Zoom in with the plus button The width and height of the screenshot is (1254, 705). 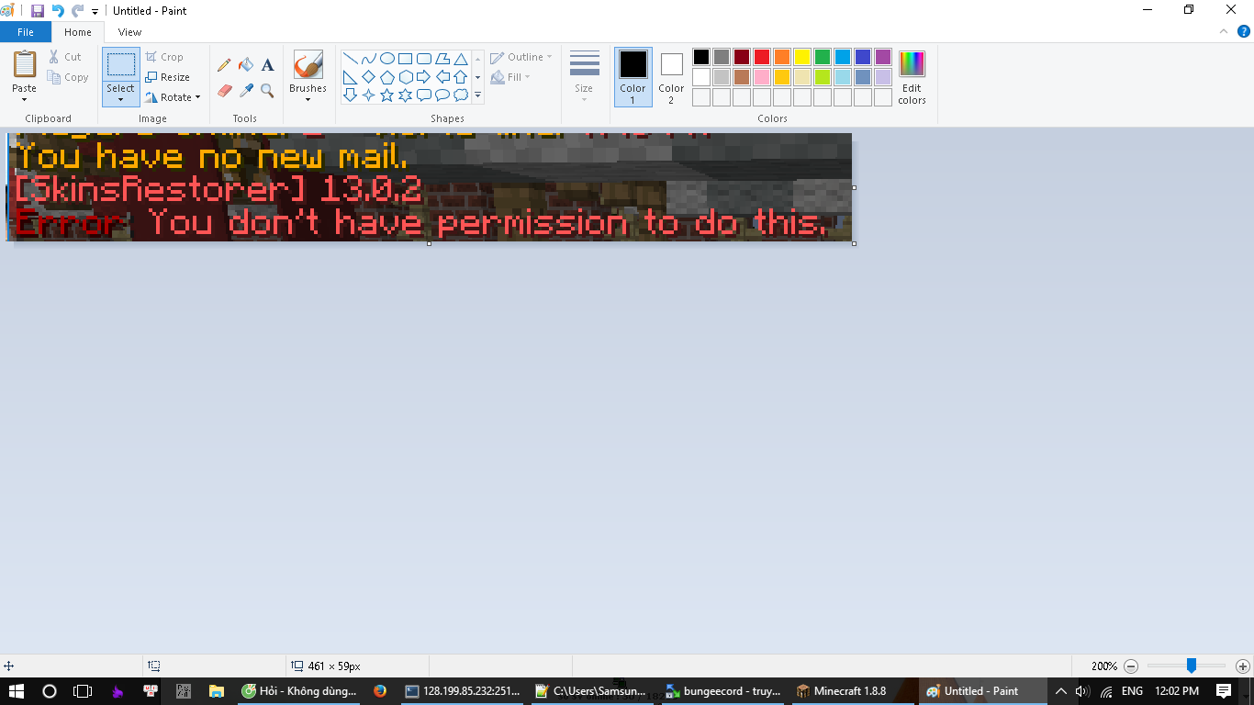pos(1243,666)
